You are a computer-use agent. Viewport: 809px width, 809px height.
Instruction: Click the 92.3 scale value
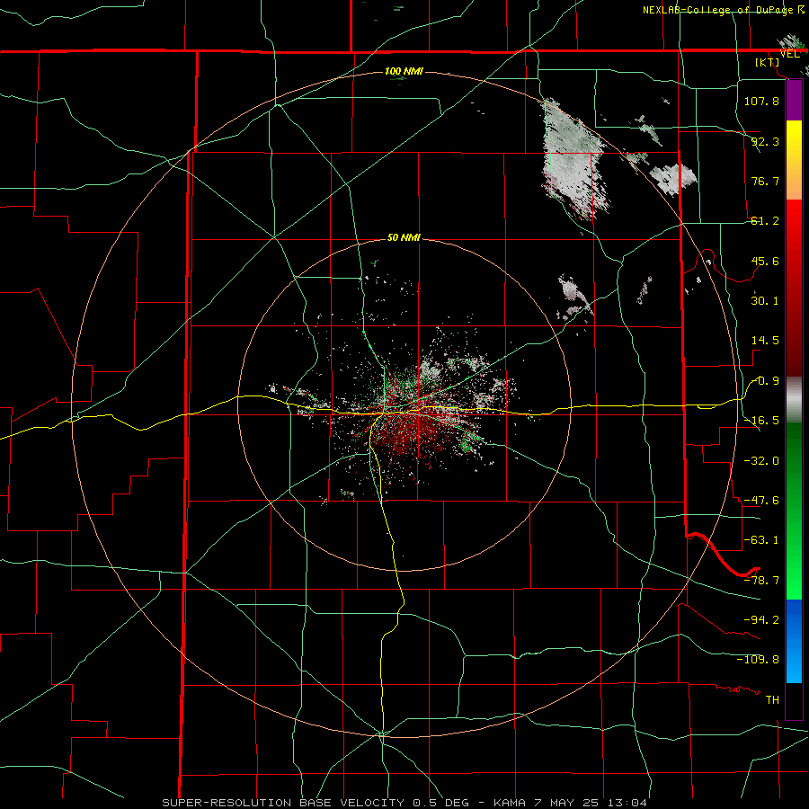pyautogui.click(x=765, y=141)
